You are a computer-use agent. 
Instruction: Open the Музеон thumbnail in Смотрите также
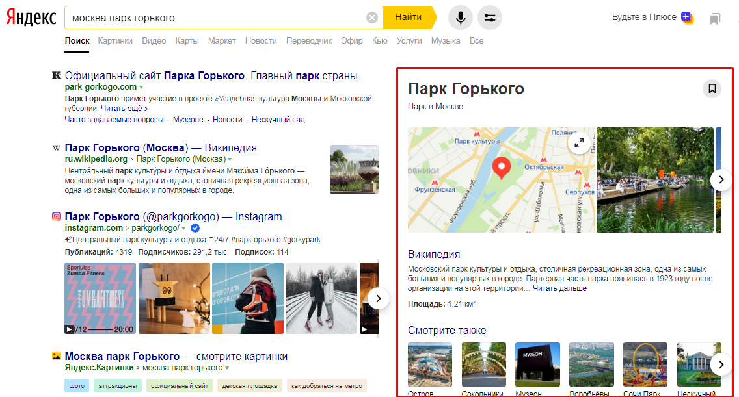coord(537,365)
